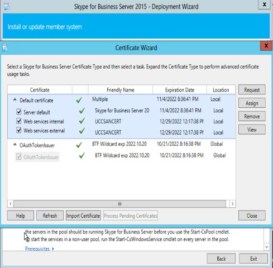Image resolution: width=273 pixels, height=268 pixels.
Task: Click green checkmark for Default certificate row
Action: point(79,100)
